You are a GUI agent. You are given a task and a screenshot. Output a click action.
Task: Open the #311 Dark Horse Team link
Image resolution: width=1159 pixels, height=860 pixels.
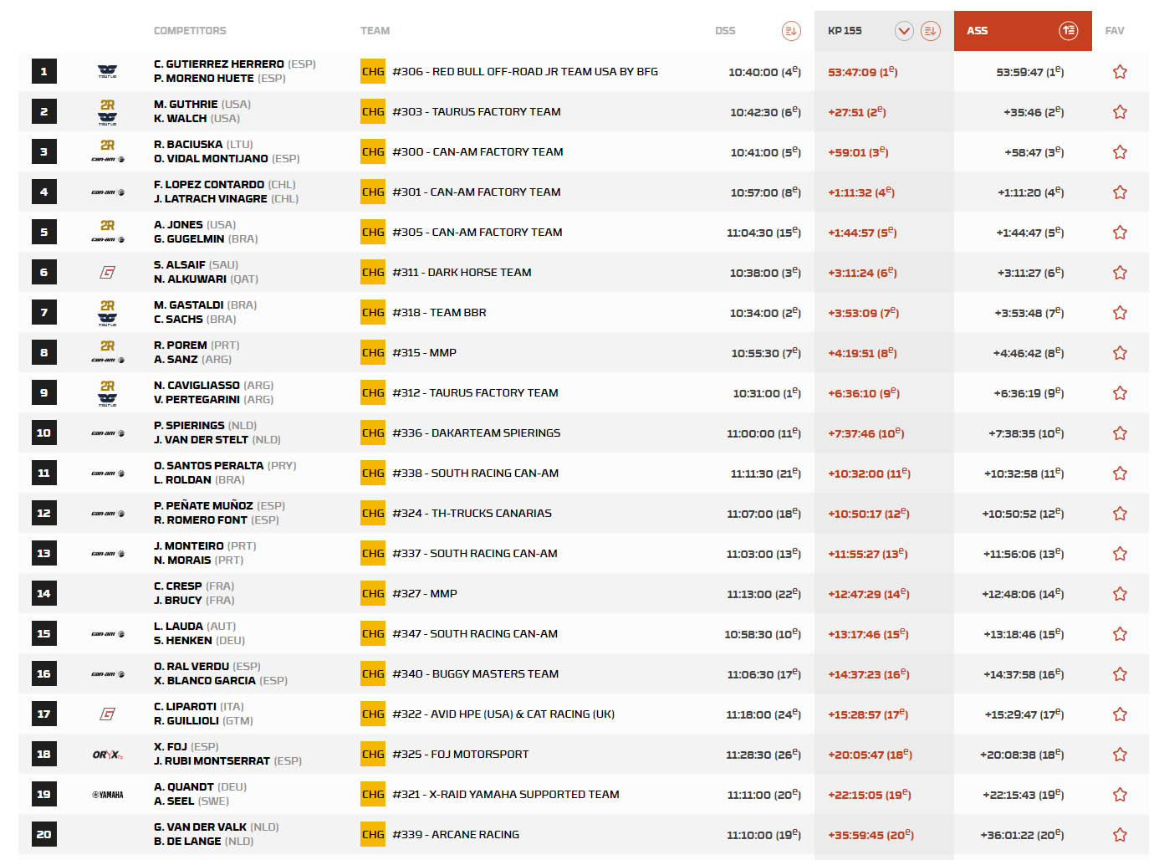[x=462, y=273]
